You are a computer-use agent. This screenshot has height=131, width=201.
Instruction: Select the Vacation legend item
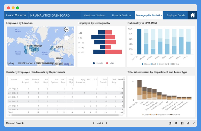(x=171, y=114)
